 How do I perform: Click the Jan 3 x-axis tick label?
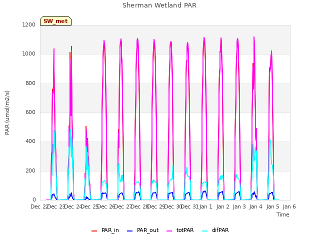click(239, 206)
